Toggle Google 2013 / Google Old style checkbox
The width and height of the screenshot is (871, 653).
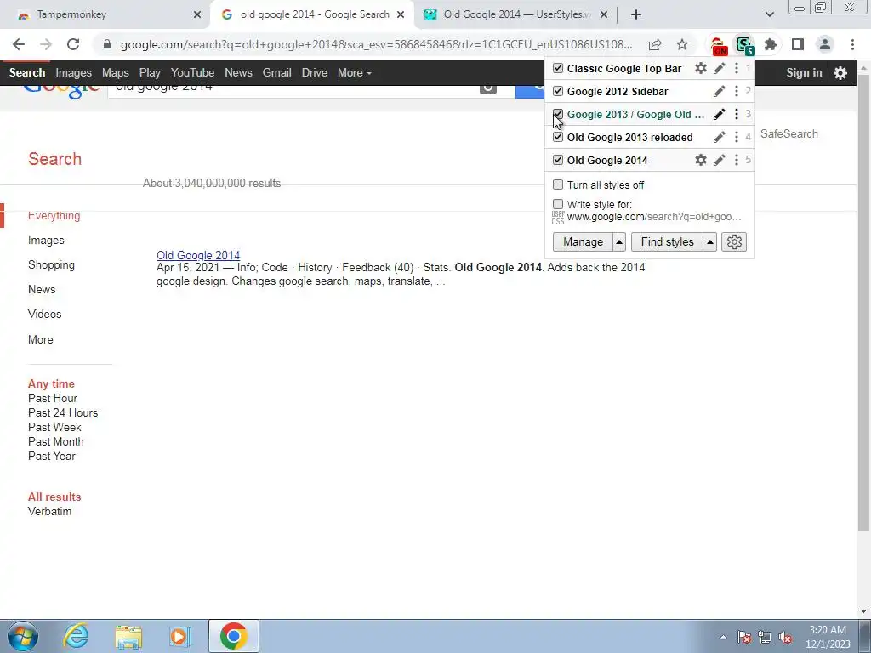click(x=558, y=115)
